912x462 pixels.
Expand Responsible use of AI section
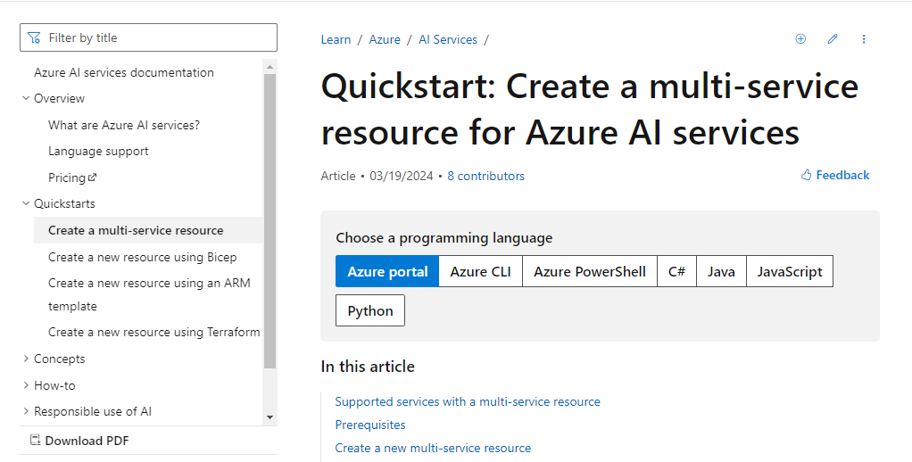pyautogui.click(x=26, y=412)
